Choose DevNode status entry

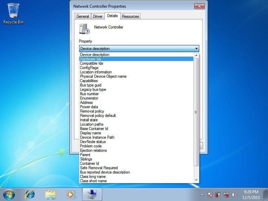tap(136, 142)
